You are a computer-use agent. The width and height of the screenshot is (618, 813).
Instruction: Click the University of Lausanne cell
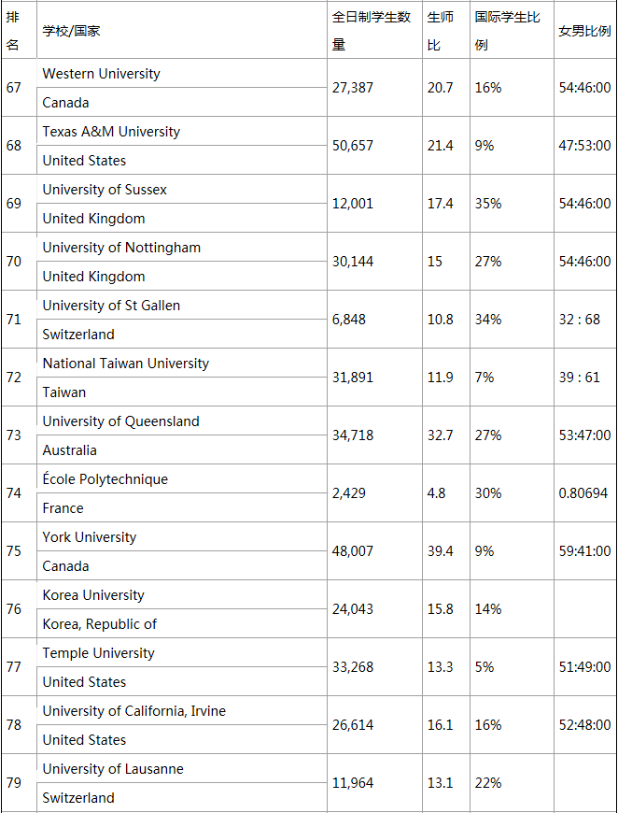[113, 769]
